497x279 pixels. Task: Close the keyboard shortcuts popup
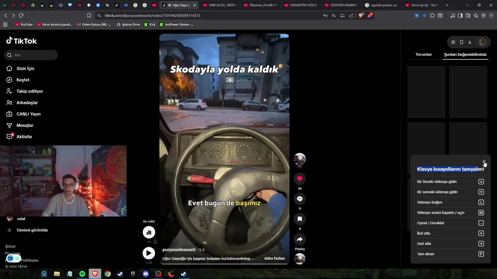click(x=484, y=162)
